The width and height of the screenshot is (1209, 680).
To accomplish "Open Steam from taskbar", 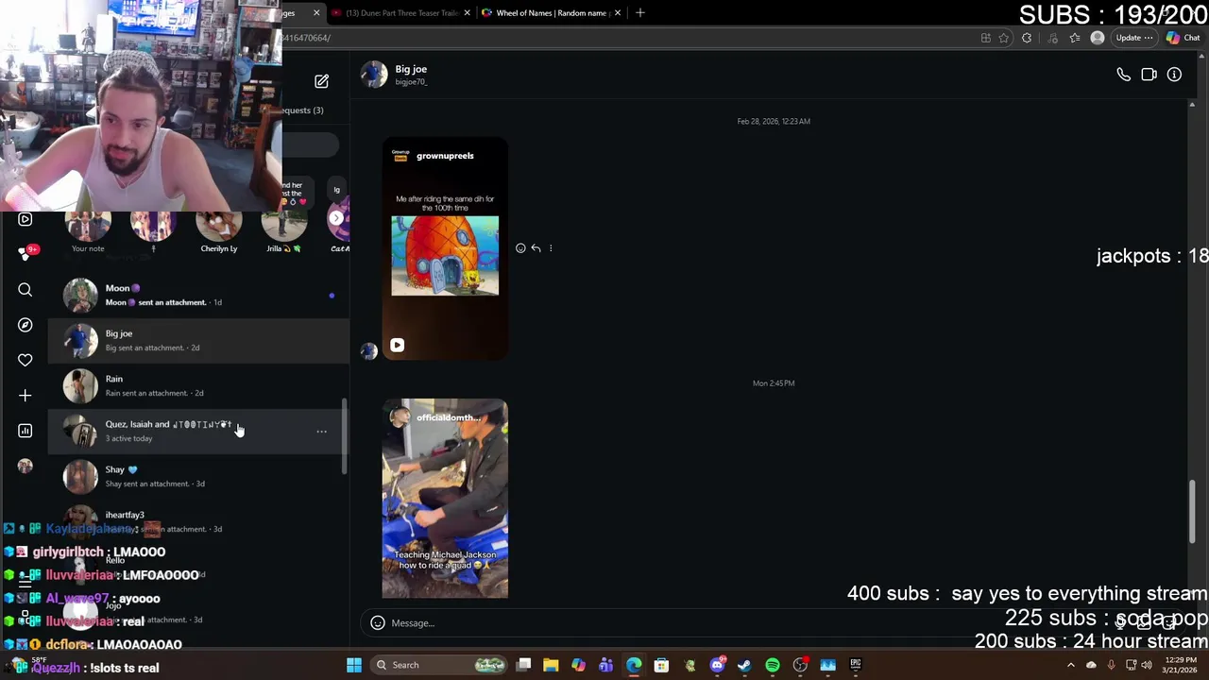I will (x=744, y=665).
